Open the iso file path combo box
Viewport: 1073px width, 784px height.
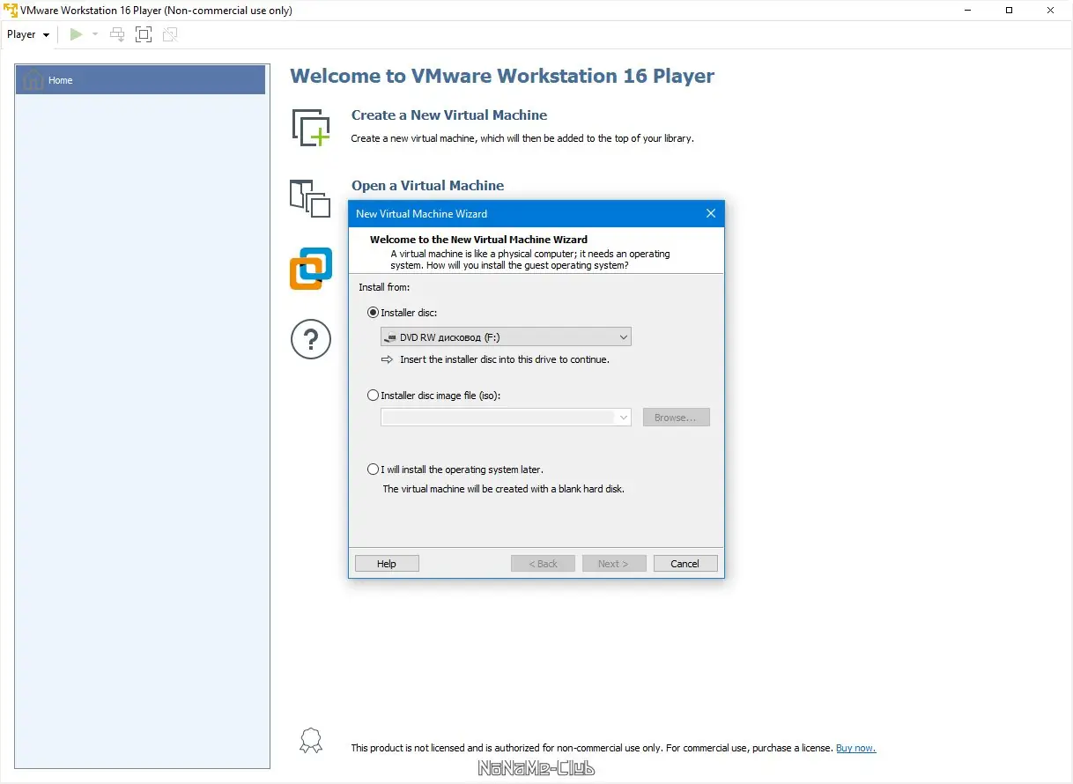(x=506, y=418)
